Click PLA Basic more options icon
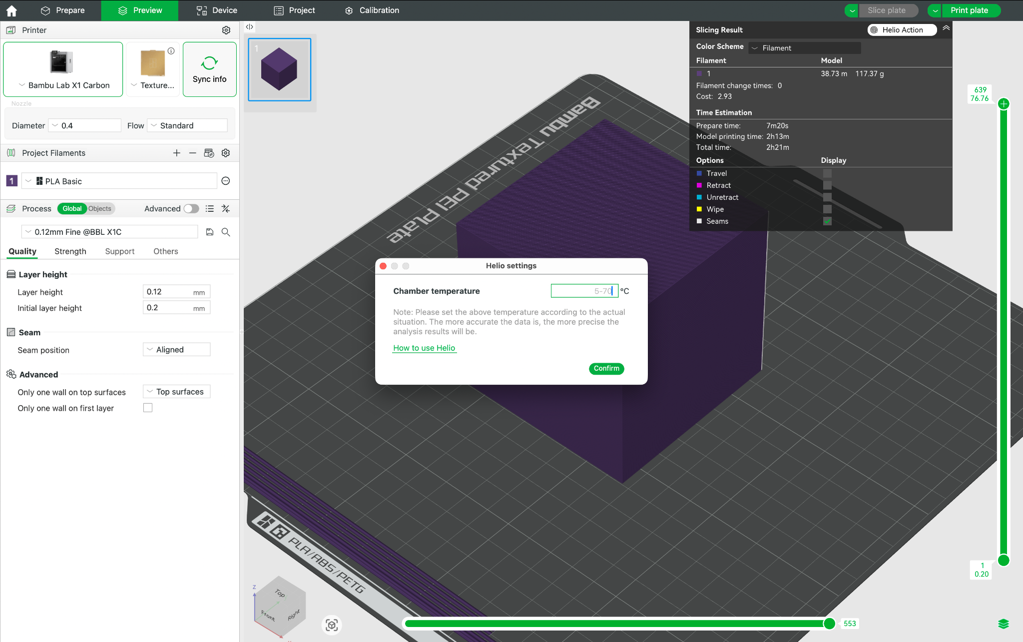The width and height of the screenshot is (1023, 642). (226, 181)
